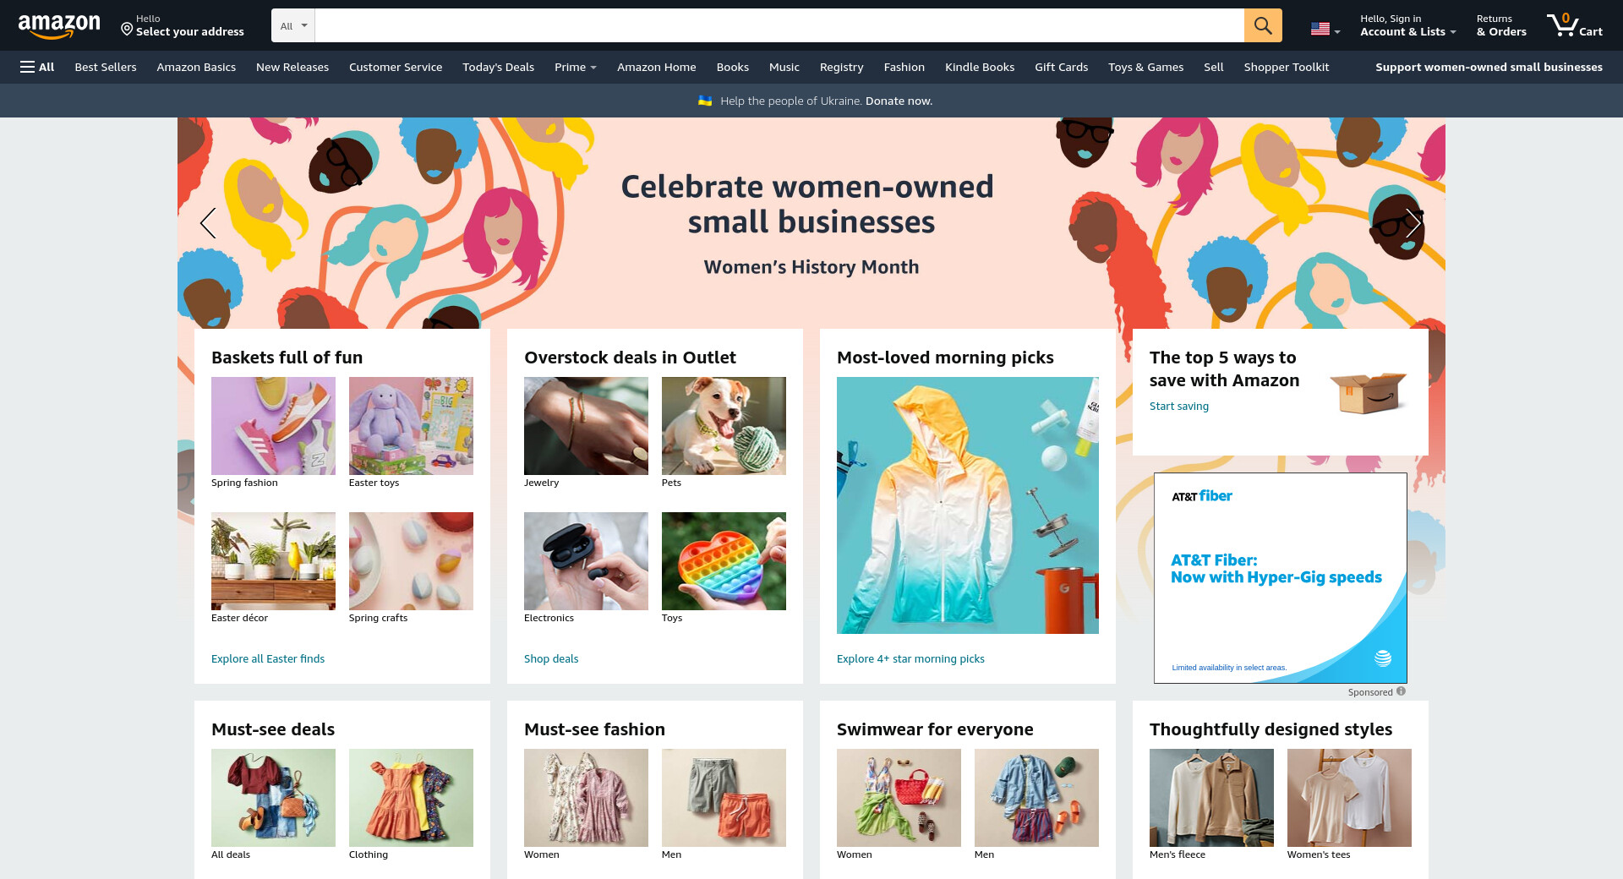Image resolution: width=1623 pixels, height=879 pixels.
Task: Click the AT&T Fiber advertisement
Action: [x=1281, y=578]
